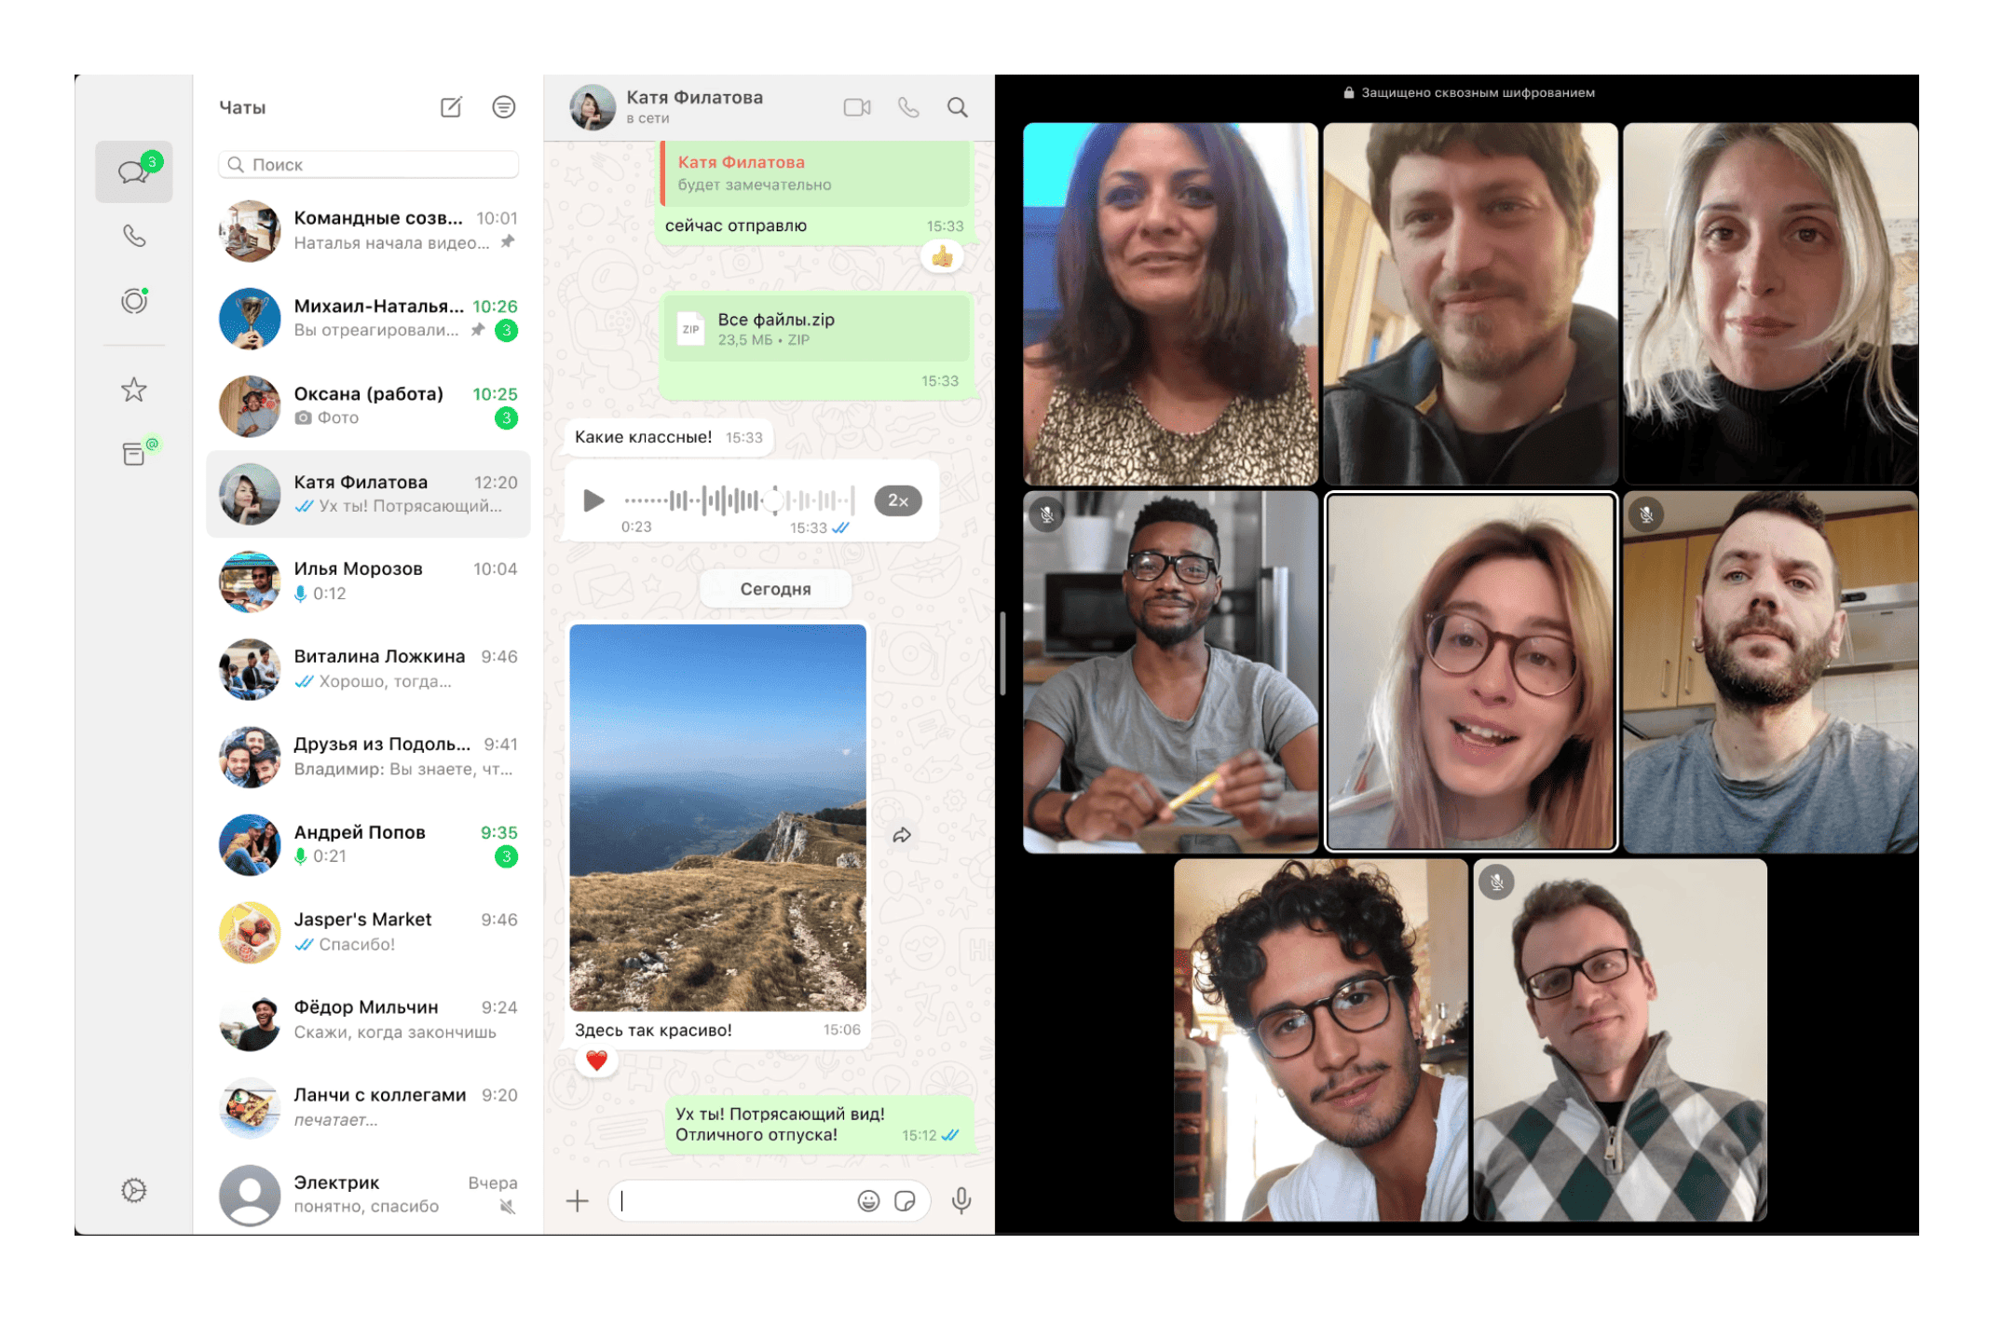This screenshot has height=1327, width=2003.
Task: Open the Все файлы.zip attachment
Action: 817,328
